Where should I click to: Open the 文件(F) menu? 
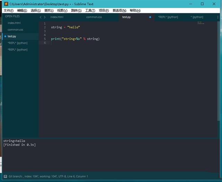click(8, 10)
